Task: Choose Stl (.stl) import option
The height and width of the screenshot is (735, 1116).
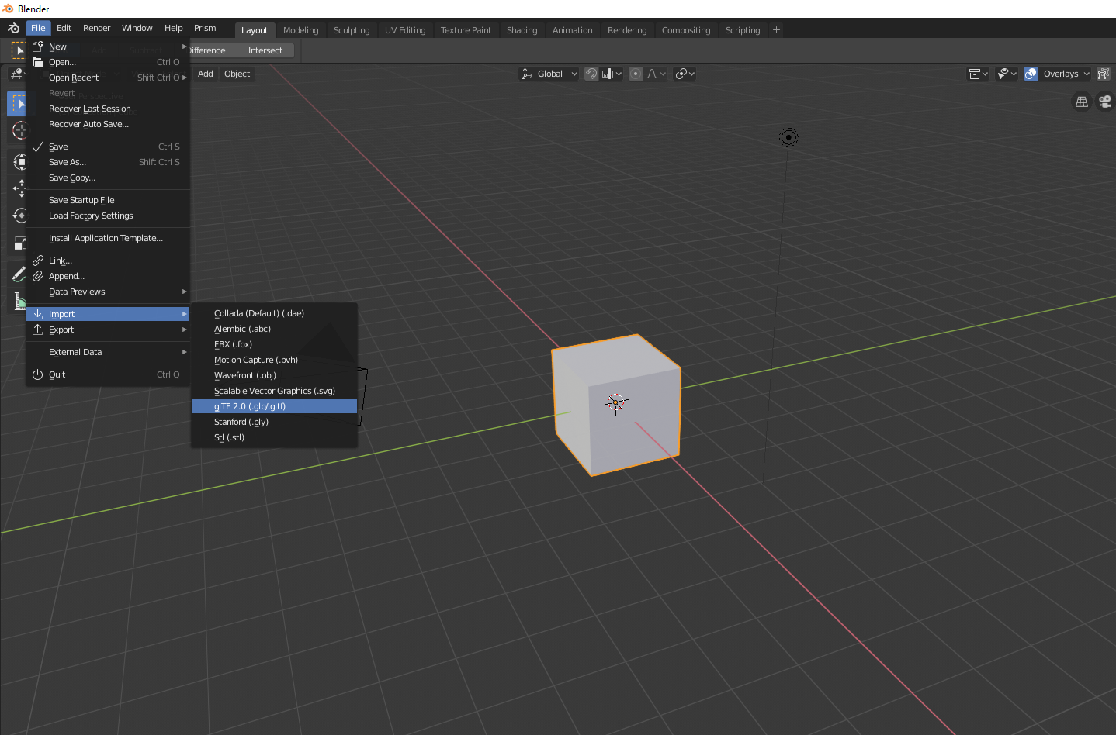Action: [274, 437]
